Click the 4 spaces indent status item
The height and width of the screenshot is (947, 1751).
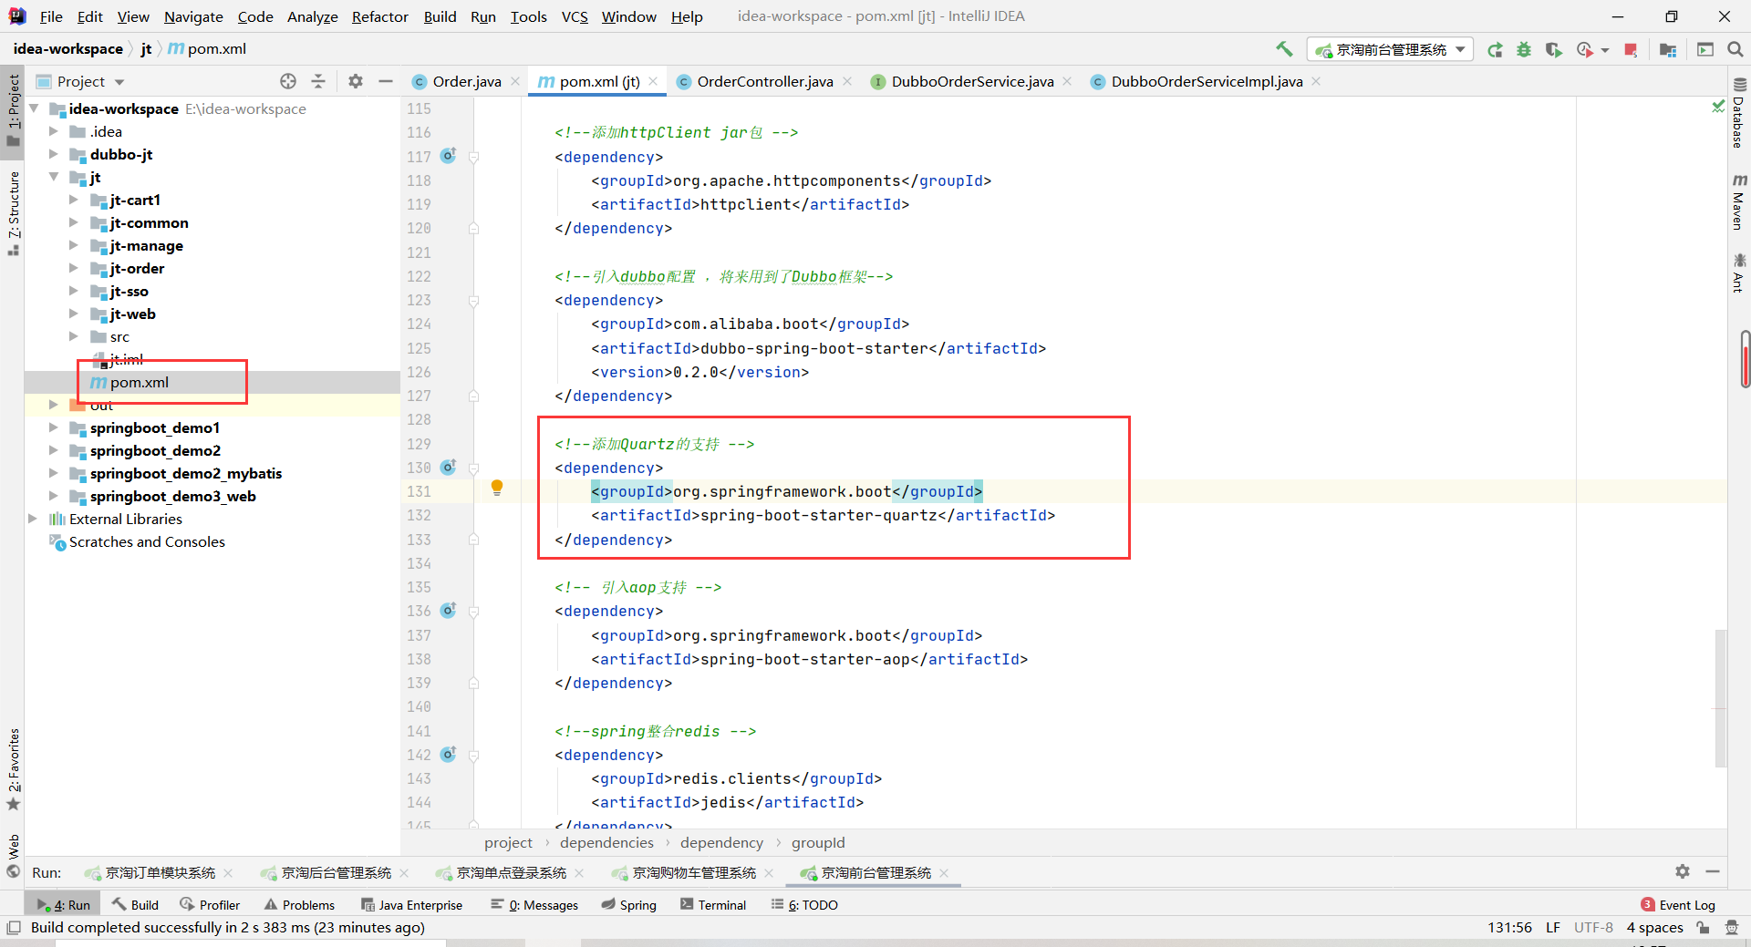click(1654, 928)
